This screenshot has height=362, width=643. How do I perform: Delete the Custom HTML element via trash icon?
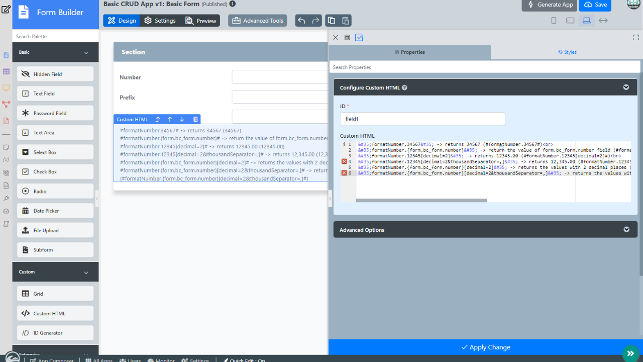(x=195, y=119)
